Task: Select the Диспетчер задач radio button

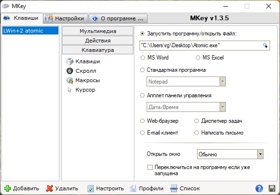Action: pos(197,121)
